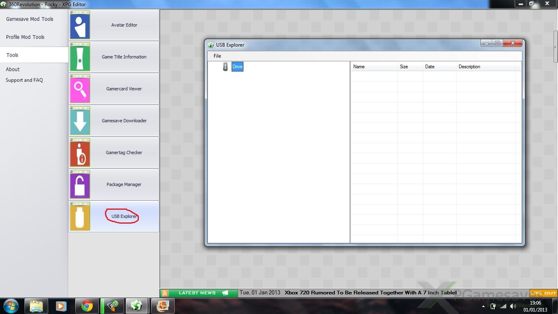The width and height of the screenshot is (558, 314).
Task: Open Google Chrome from the taskbar
Action: point(87,306)
